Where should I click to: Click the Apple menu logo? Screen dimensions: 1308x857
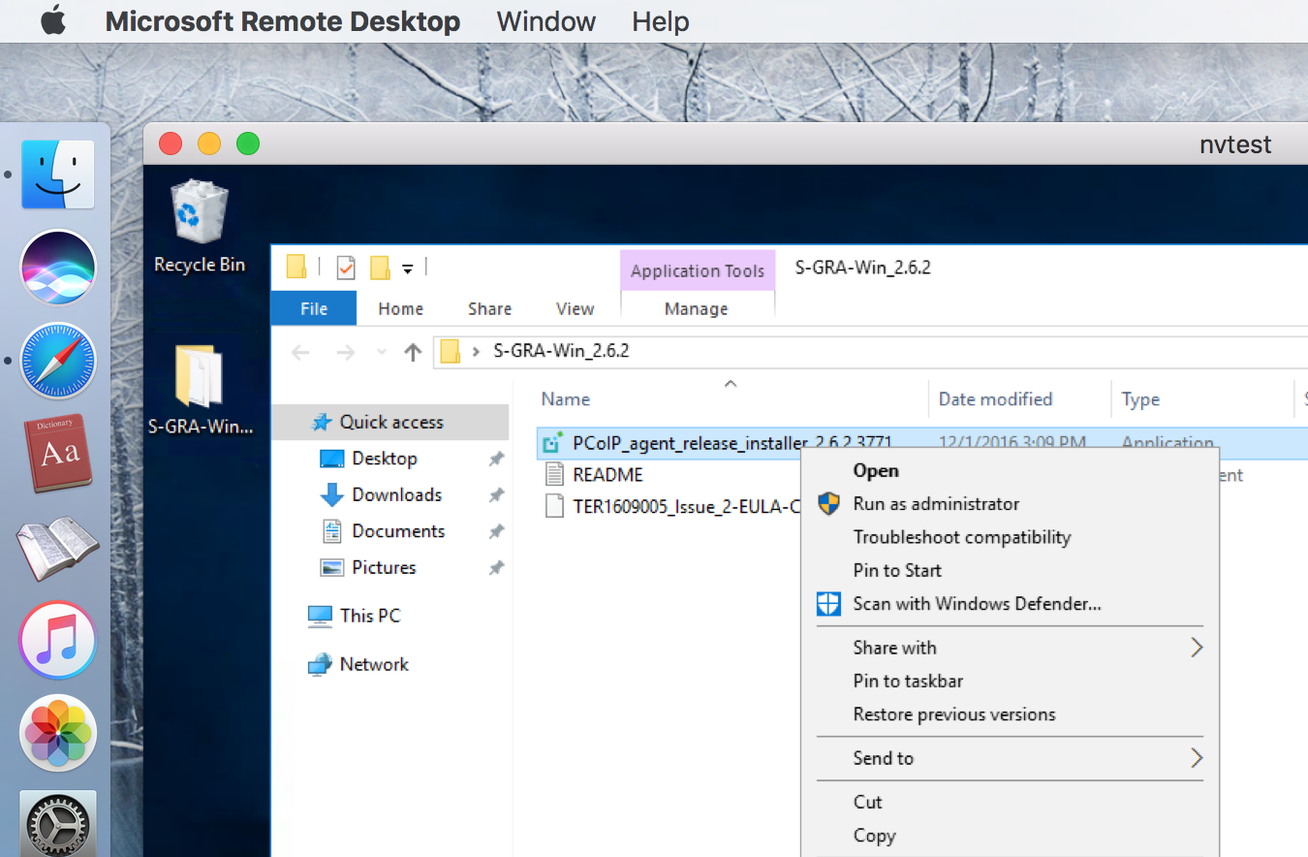click(x=53, y=20)
